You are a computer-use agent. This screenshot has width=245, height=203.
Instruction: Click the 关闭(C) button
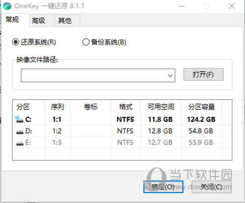(212, 187)
